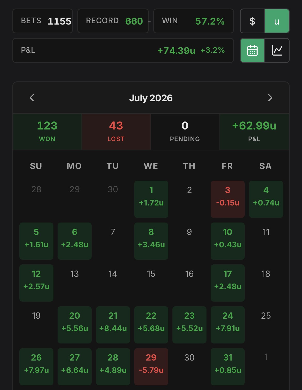Open July 21 day with +8.44u
The height and width of the screenshot is (390, 302).
pyautogui.click(x=113, y=325)
